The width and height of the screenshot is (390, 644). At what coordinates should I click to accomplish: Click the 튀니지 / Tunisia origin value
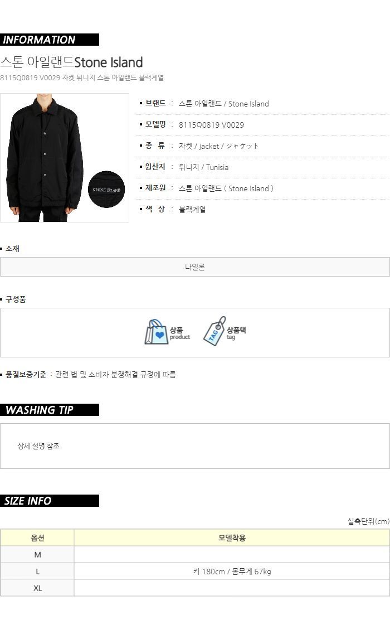[203, 167]
